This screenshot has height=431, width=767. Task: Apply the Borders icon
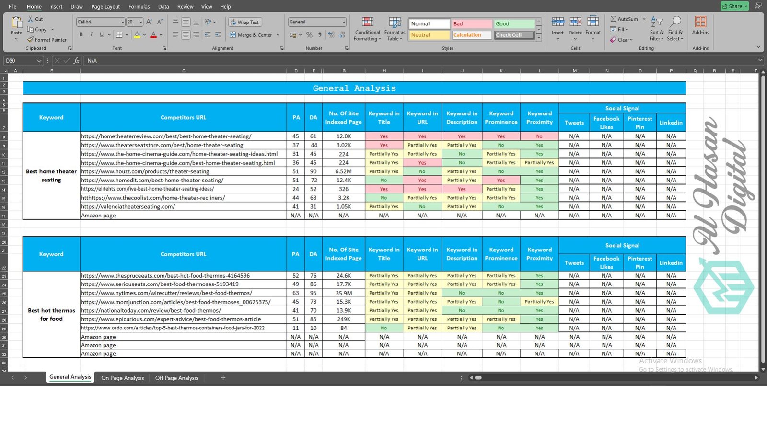click(119, 35)
